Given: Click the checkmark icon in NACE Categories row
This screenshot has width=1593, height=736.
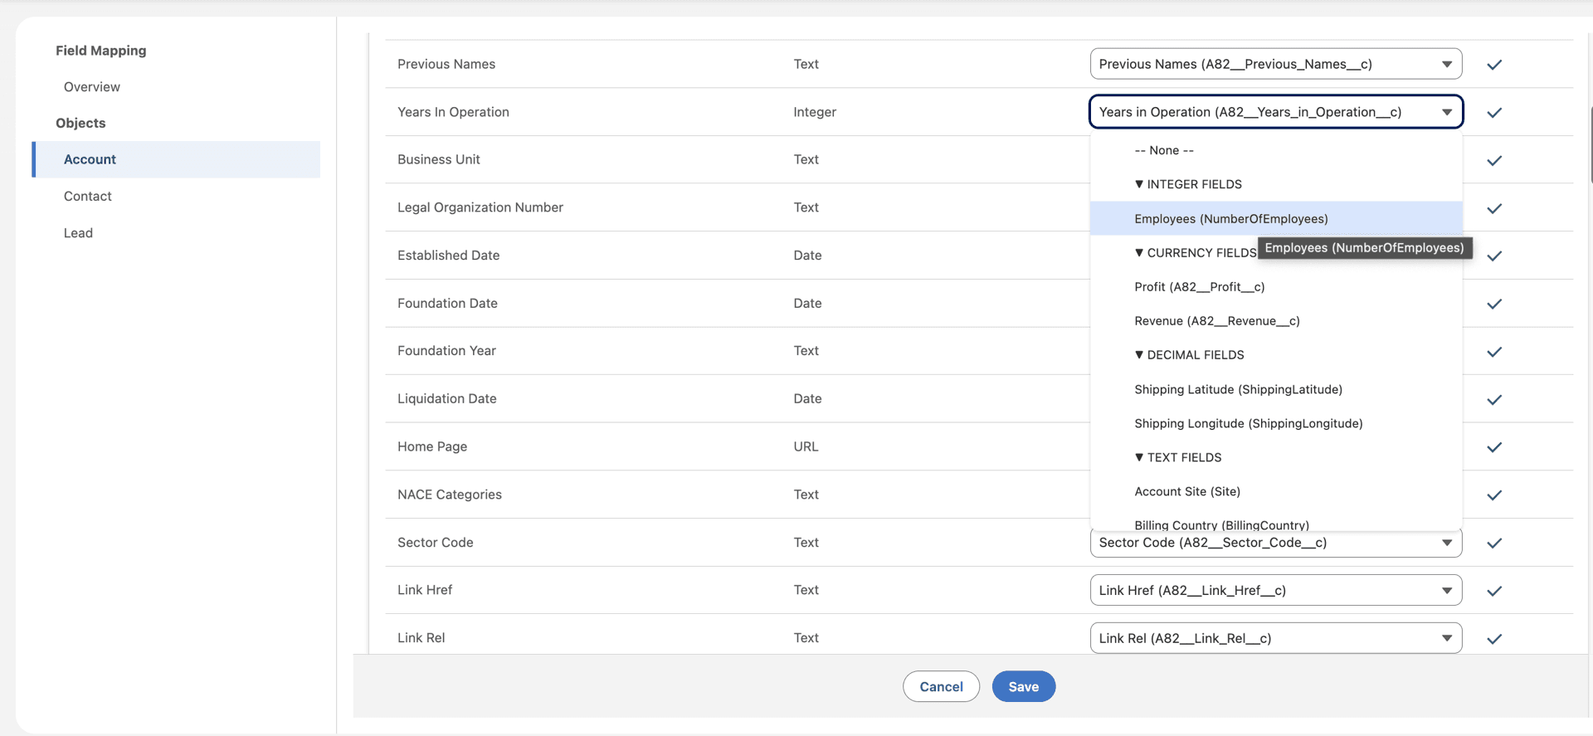Looking at the screenshot, I should (x=1494, y=495).
